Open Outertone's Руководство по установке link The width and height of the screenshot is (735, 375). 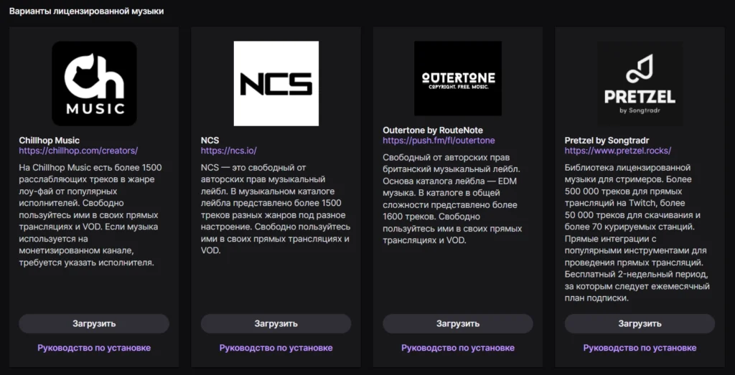(x=458, y=348)
